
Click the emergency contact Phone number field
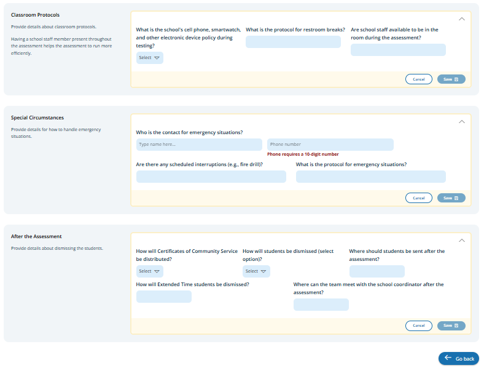pyautogui.click(x=330, y=145)
